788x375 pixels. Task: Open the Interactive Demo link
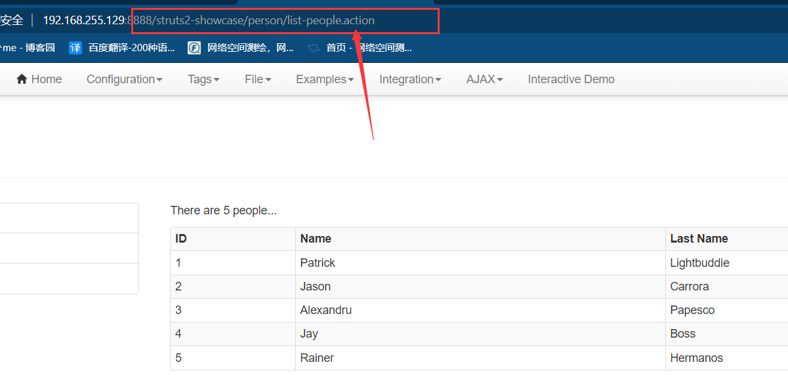point(571,79)
